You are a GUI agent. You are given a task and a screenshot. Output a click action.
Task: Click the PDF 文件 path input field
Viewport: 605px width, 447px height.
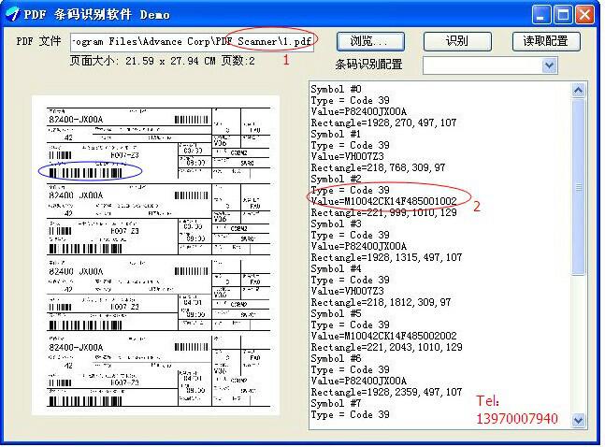click(x=192, y=42)
